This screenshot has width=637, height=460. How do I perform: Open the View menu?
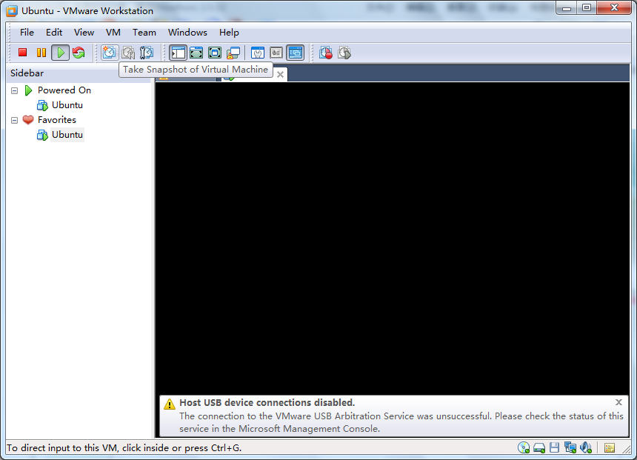tap(84, 33)
